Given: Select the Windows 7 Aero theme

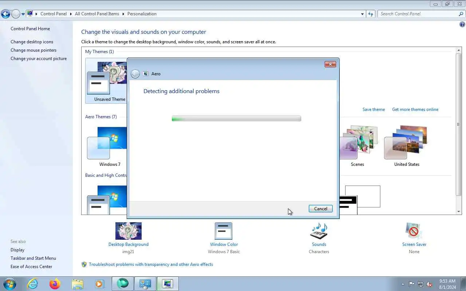Looking at the screenshot, I should (107, 147).
